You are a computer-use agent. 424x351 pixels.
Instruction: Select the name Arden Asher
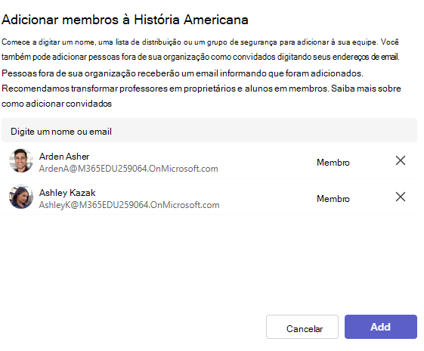[x=64, y=157]
